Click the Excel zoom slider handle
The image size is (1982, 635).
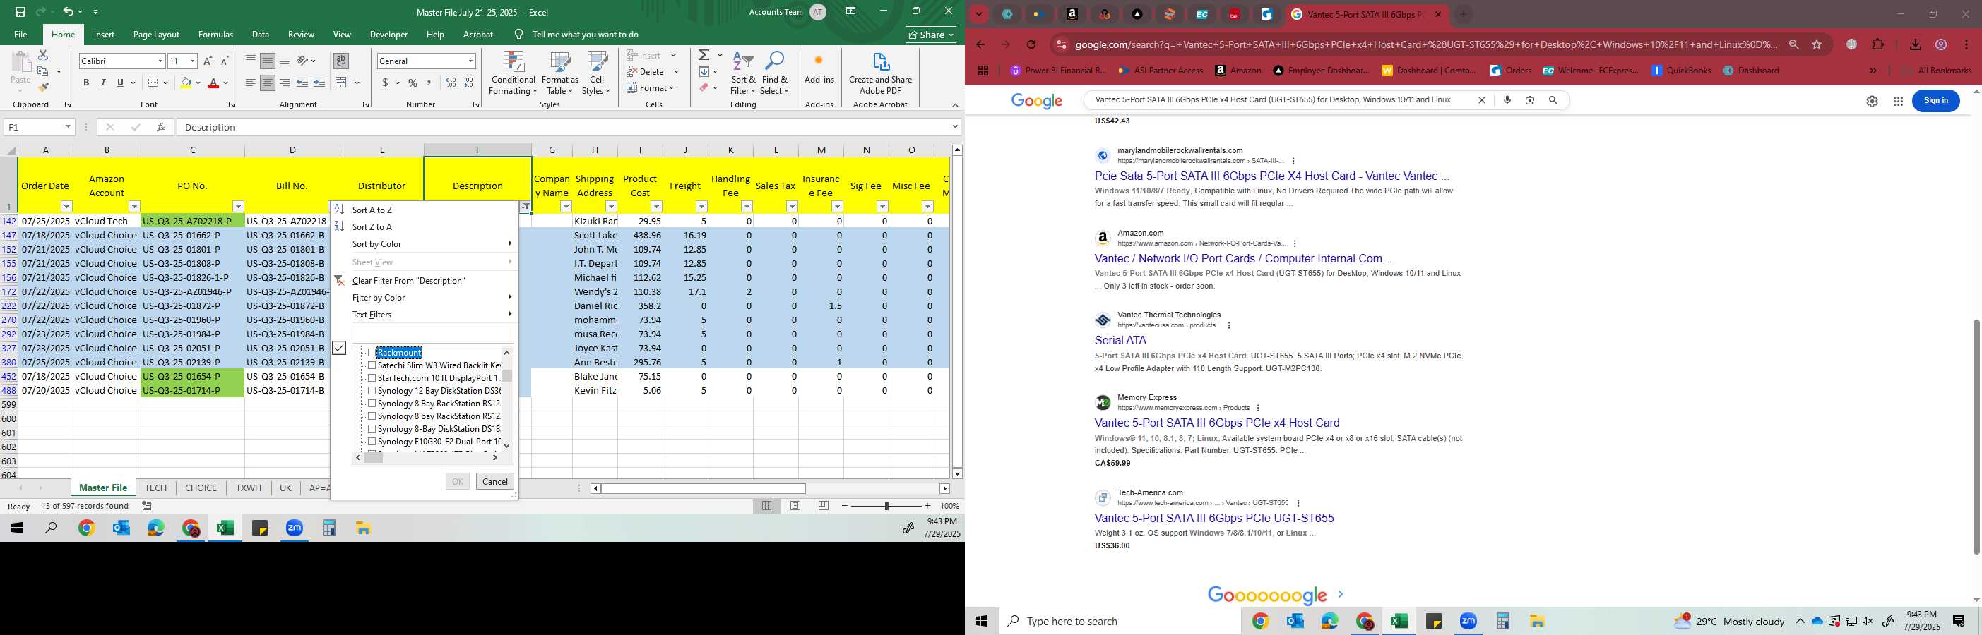click(886, 506)
